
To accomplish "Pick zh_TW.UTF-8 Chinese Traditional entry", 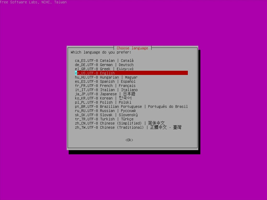I will pyautogui.click(x=128, y=127).
